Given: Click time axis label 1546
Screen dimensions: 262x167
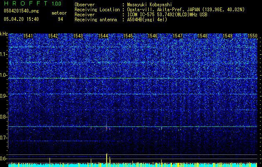Looking at the screenshot, I should point(153,36).
